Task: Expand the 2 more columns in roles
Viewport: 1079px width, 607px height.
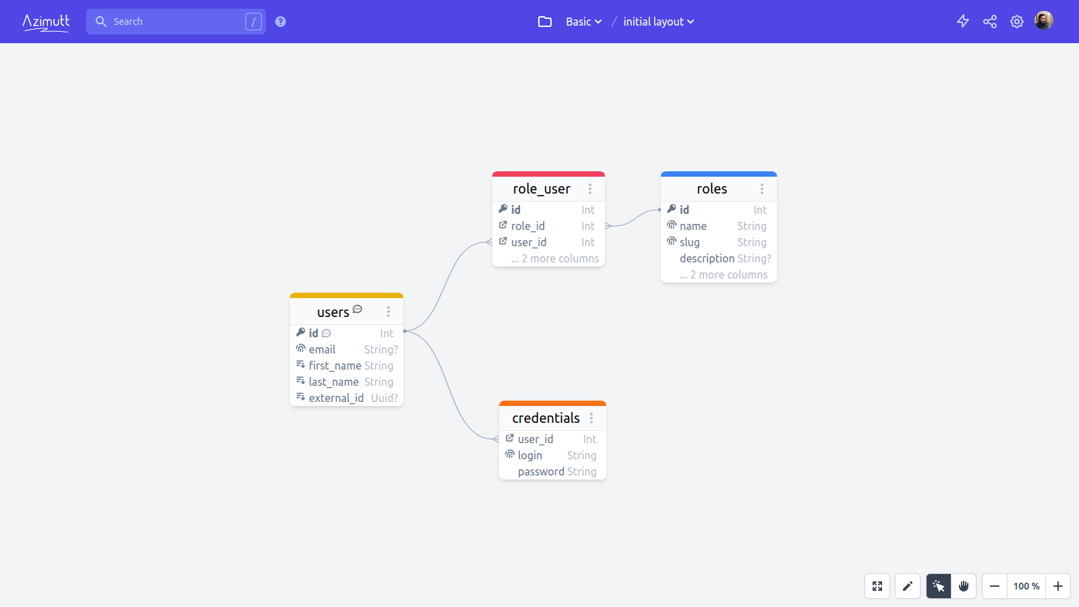Action: (724, 274)
